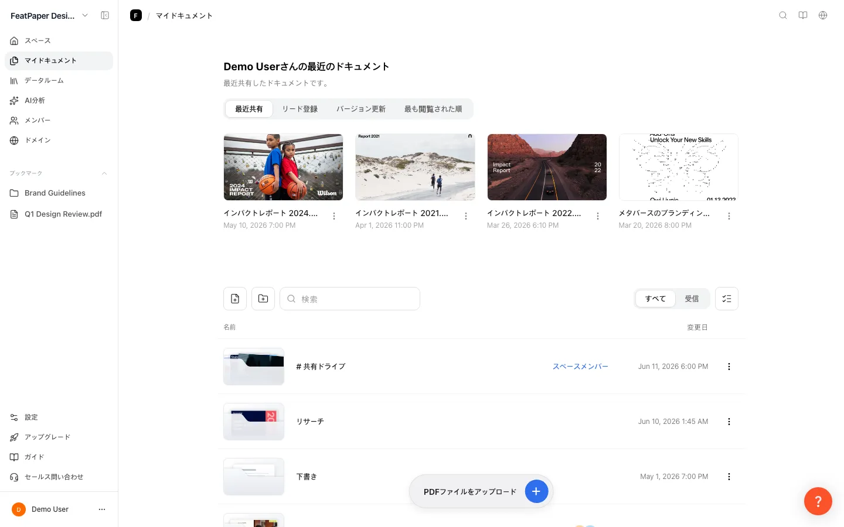Open データルーム from the sidebar

click(x=59, y=81)
